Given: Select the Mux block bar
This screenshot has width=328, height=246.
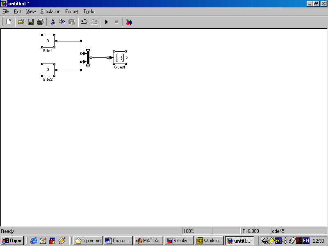Looking at the screenshot, I should [x=88, y=57].
